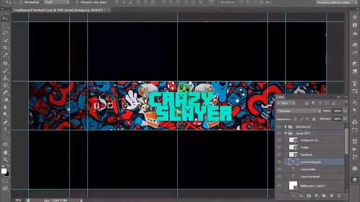Select the Horizontal Type tool
Image resolution: width=360 pixels, height=202 pixels.
click(x=6, y=130)
